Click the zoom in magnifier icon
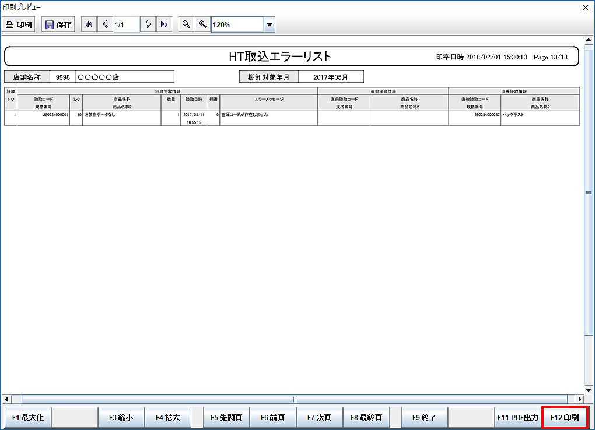The image size is (595, 430). (202, 24)
